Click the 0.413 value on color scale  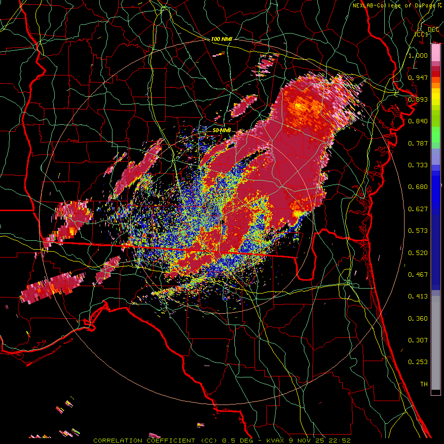(418, 296)
